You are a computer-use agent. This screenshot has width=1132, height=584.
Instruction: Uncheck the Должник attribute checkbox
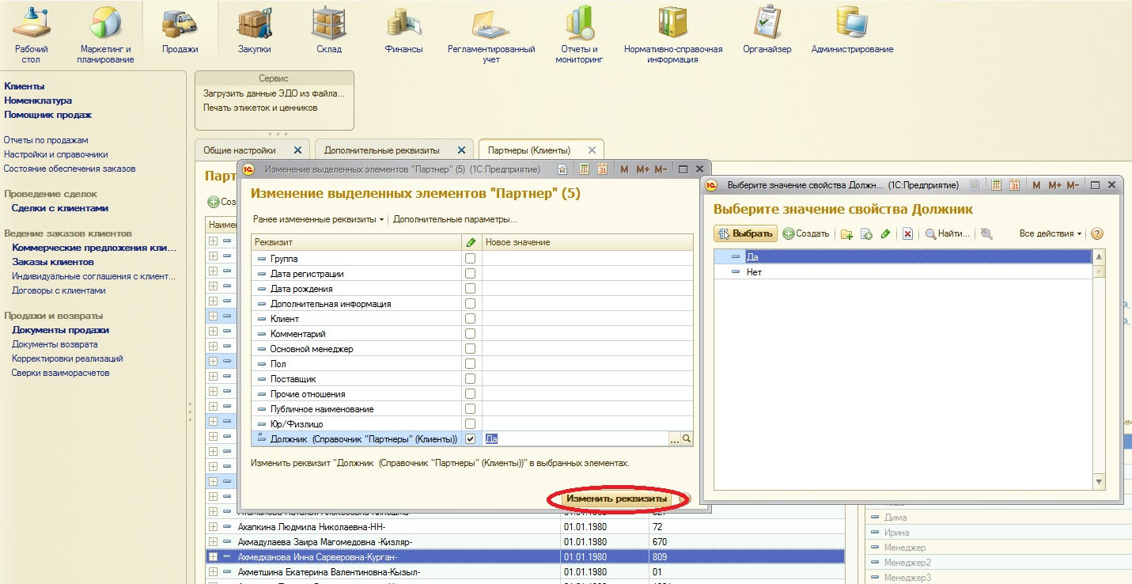tap(471, 438)
